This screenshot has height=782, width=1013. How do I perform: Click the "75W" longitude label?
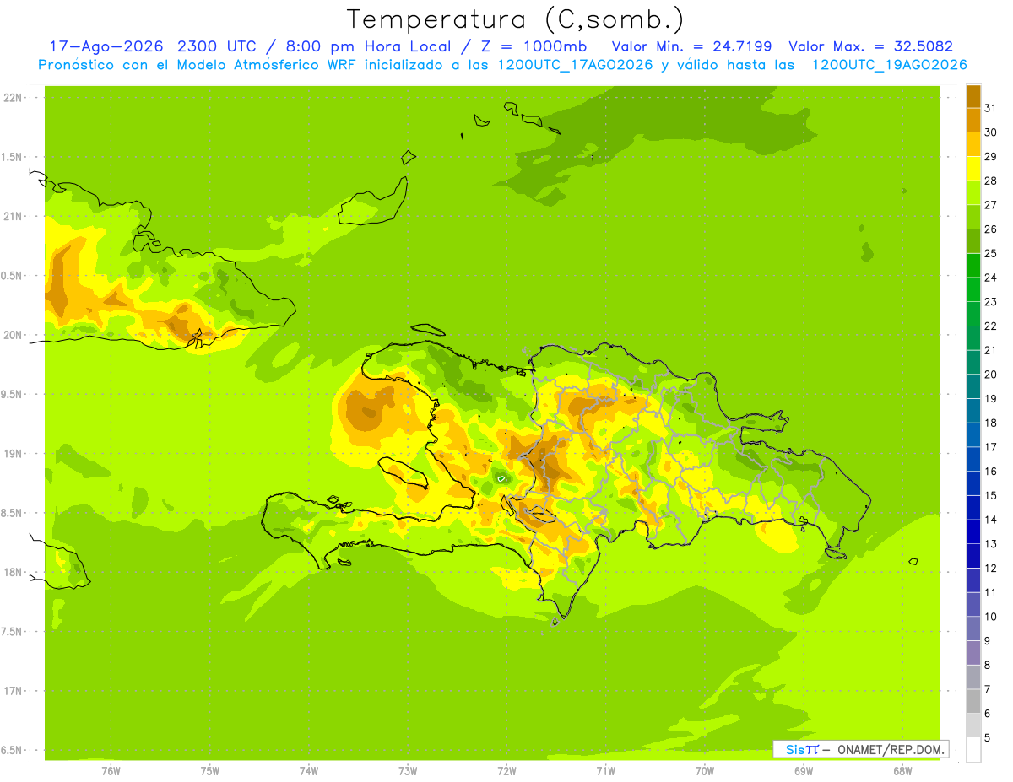point(210,770)
